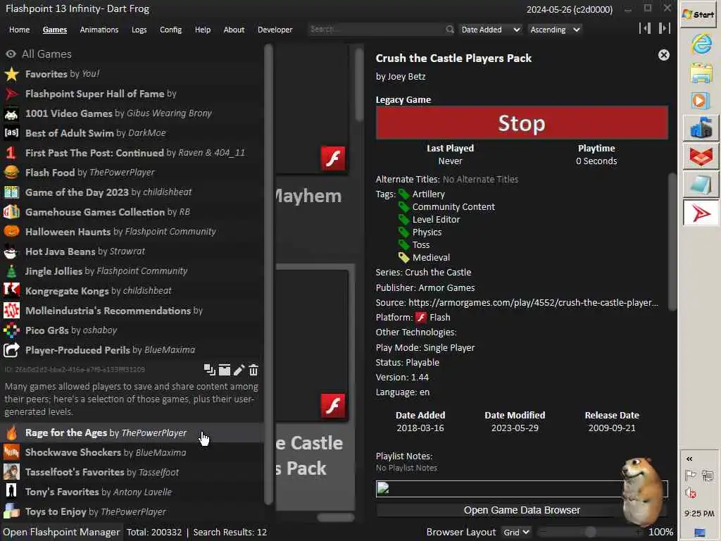Image resolution: width=721 pixels, height=541 pixels.
Task: Click the 1001 Video Games playlist icon
Action: click(11, 113)
